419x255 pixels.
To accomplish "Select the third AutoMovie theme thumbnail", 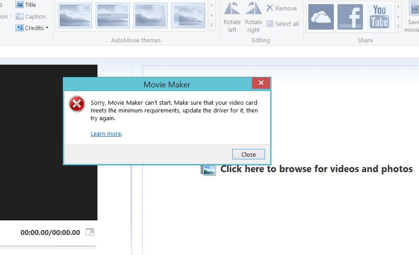I will tap(150, 15).
